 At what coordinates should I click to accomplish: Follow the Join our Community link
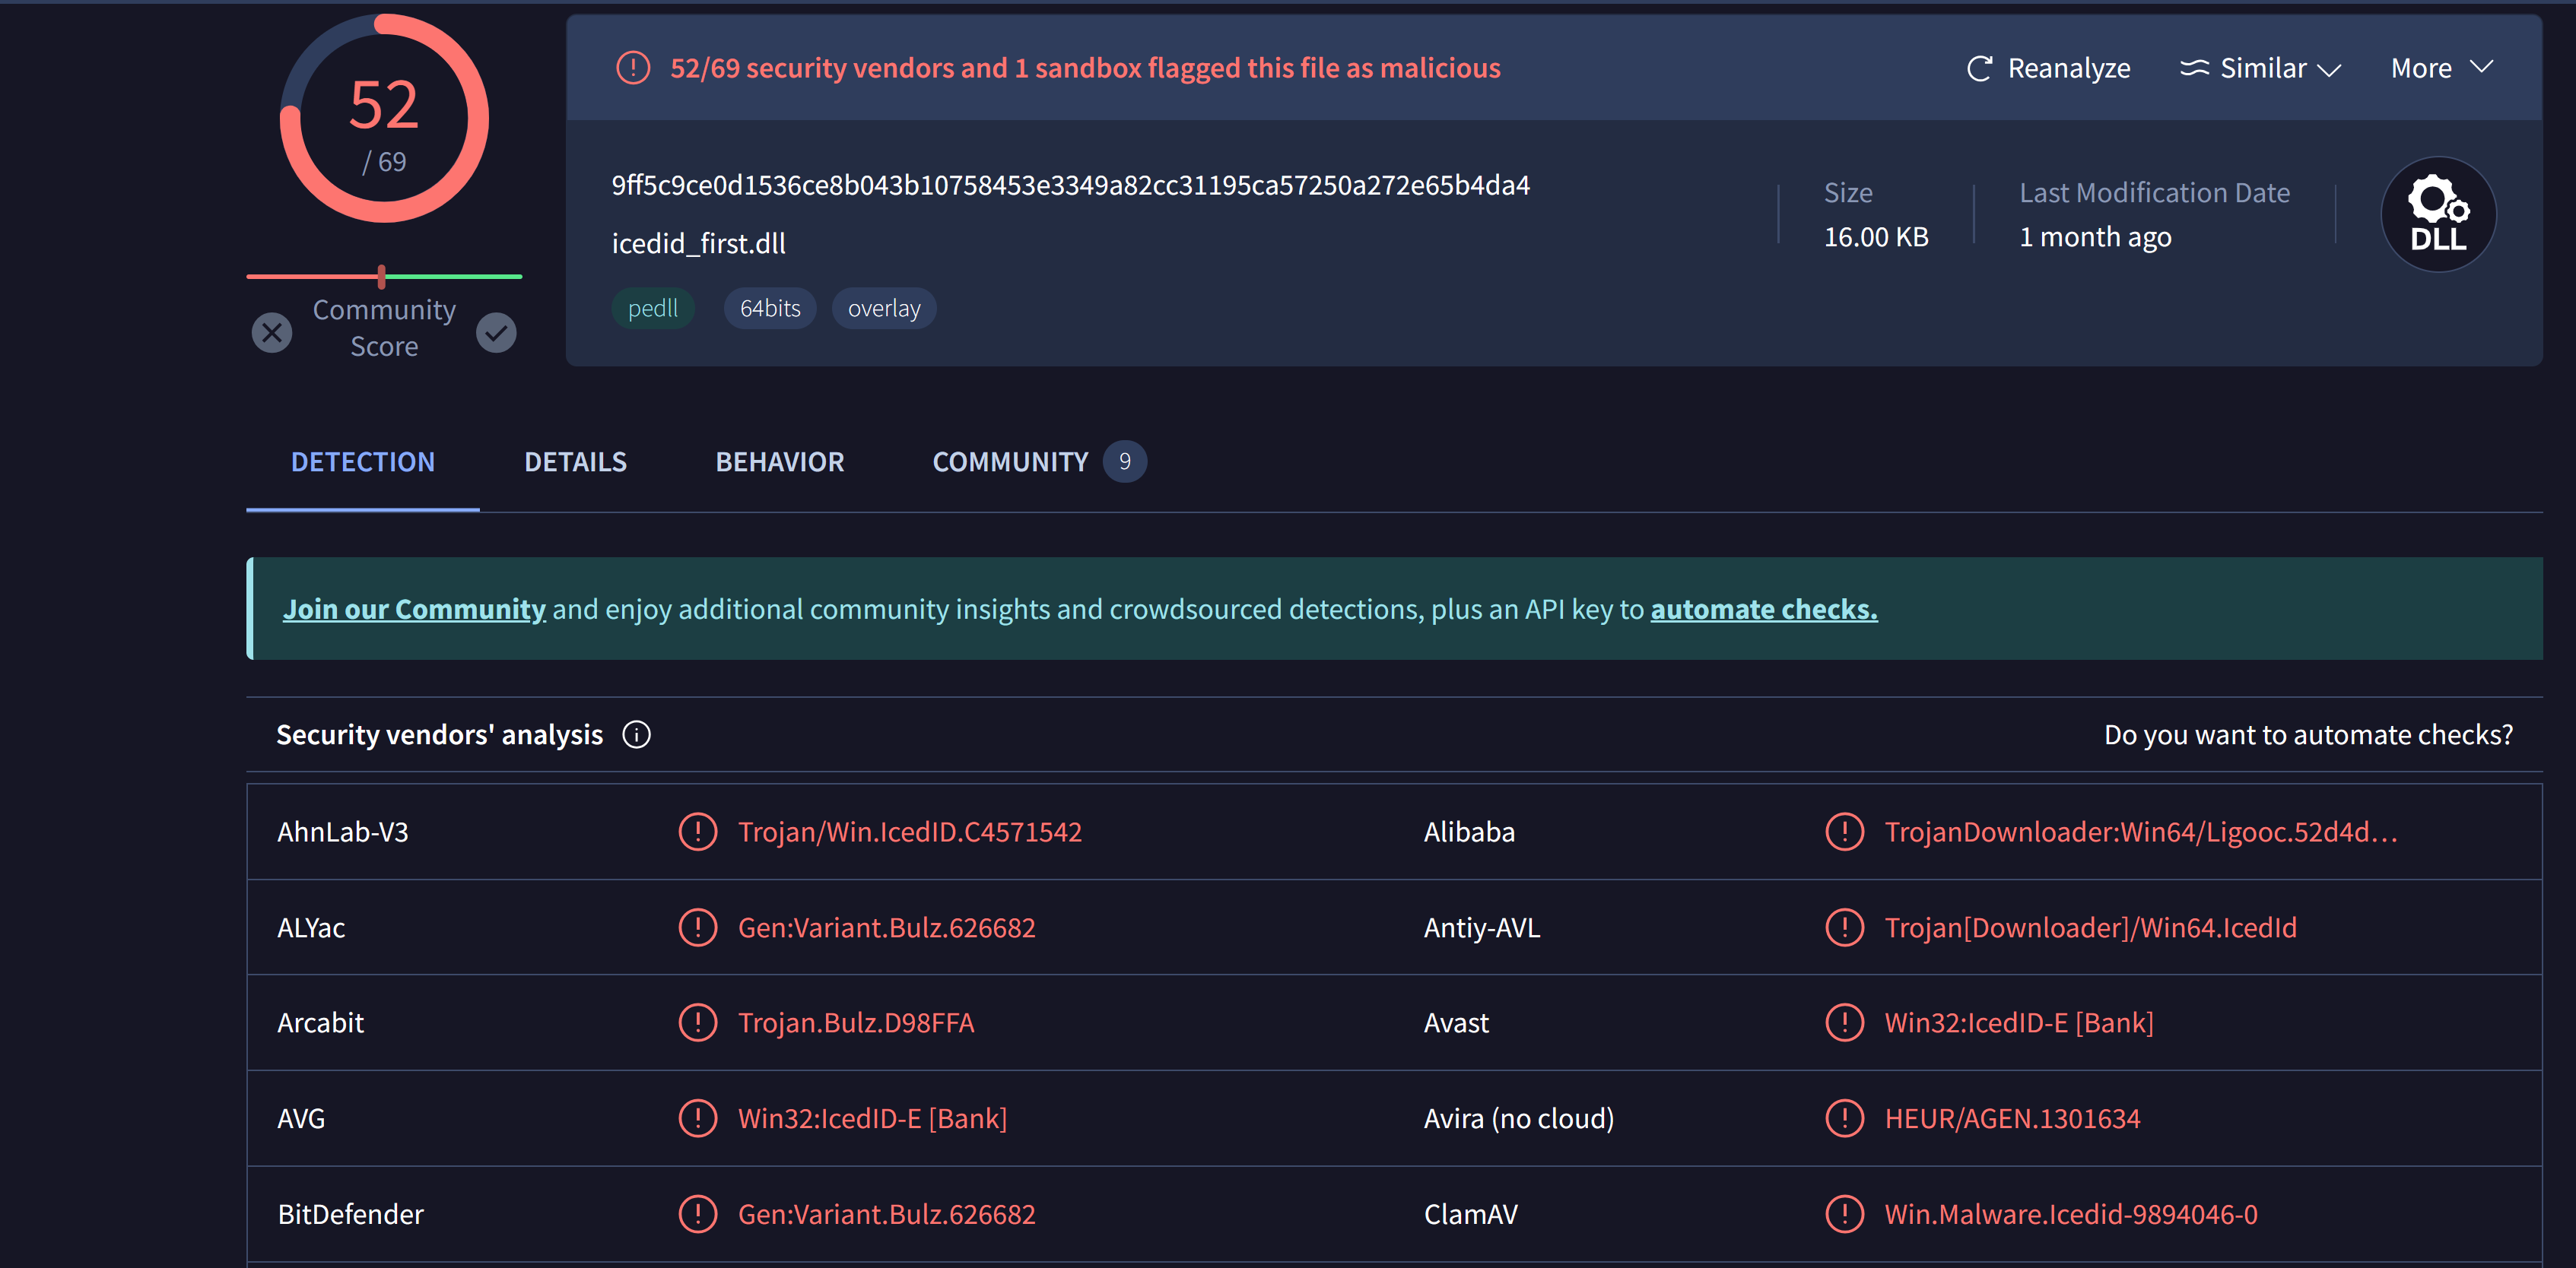[414, 608]
